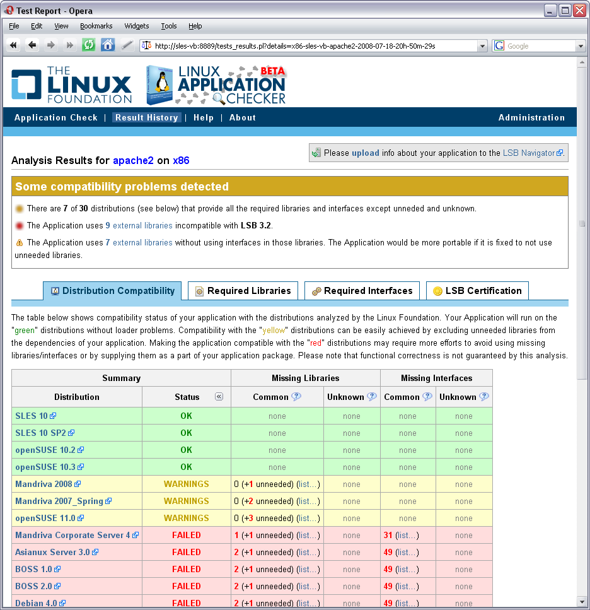The width and height of the screenshot is (590, 610).
Task: Open the Edit menu
Action: click(x=37, y=26)
